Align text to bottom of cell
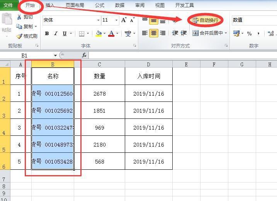This screenshot has height=201, width=277. point(163,21)
